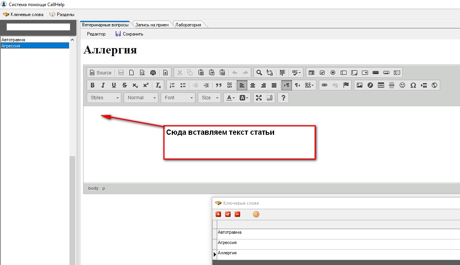This screenshot has height=265, width=460.
Task: Open the Styles dropdown
Action: click(104, 98)
